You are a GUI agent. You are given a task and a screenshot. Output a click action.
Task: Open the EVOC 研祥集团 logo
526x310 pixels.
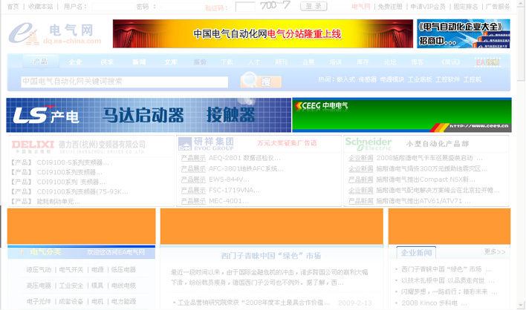coord(207,143)
